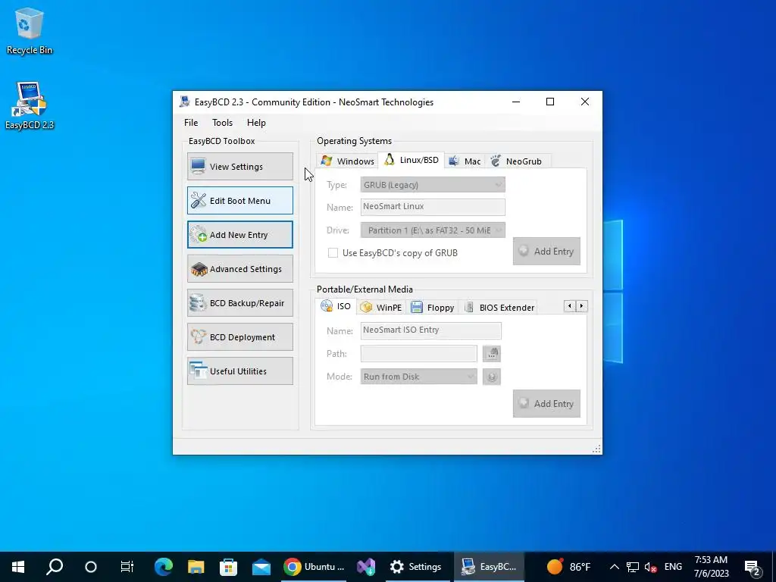Select the EasyBCD 2.3 desktop shortcut
This screenshot has height=582, width=776.
[x=30, y=106]
